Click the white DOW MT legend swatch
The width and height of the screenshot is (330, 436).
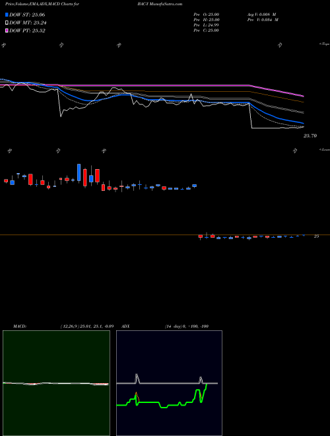[7, 23]
